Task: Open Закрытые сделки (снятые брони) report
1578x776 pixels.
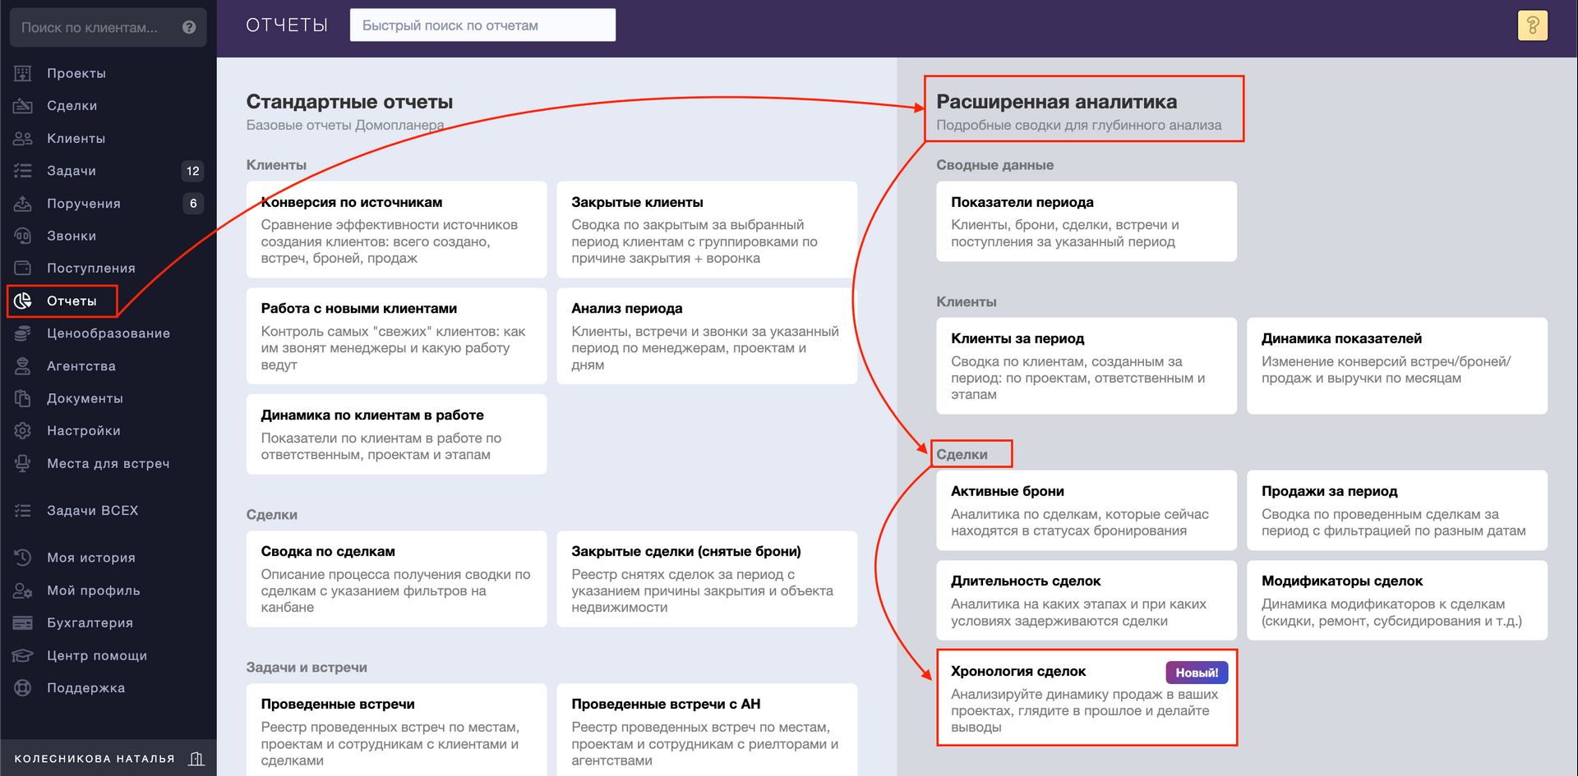Action: pyautogui.click(x=707, y=579)
